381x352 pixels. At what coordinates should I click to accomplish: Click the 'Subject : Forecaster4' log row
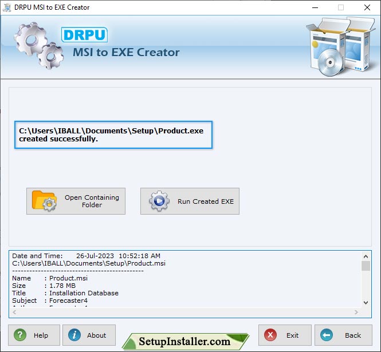pyautogui.click(x=50, y=300)
